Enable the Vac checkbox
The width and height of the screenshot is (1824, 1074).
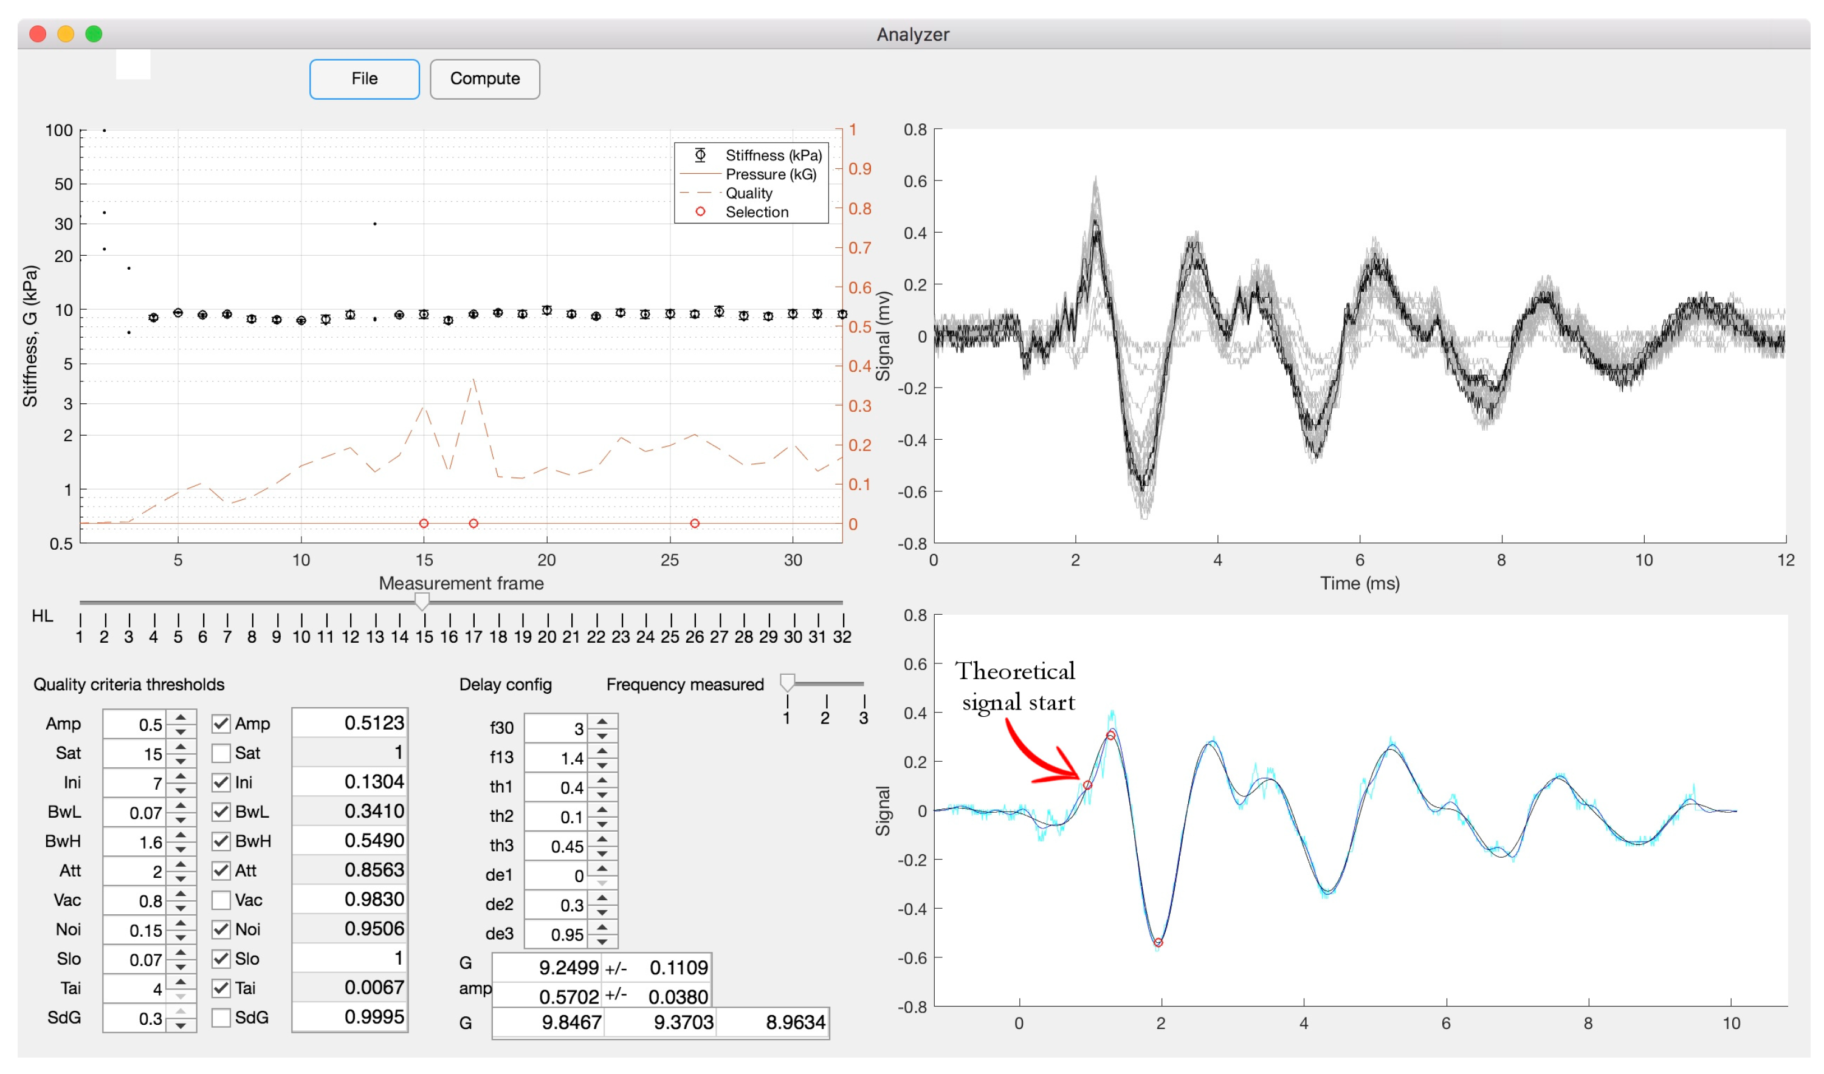point(222,900)
